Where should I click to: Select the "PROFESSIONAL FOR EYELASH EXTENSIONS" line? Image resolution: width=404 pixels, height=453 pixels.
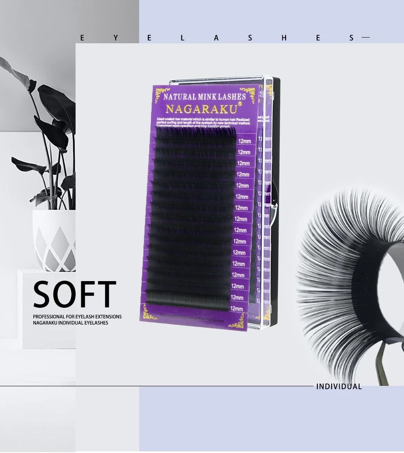[77, 317]
